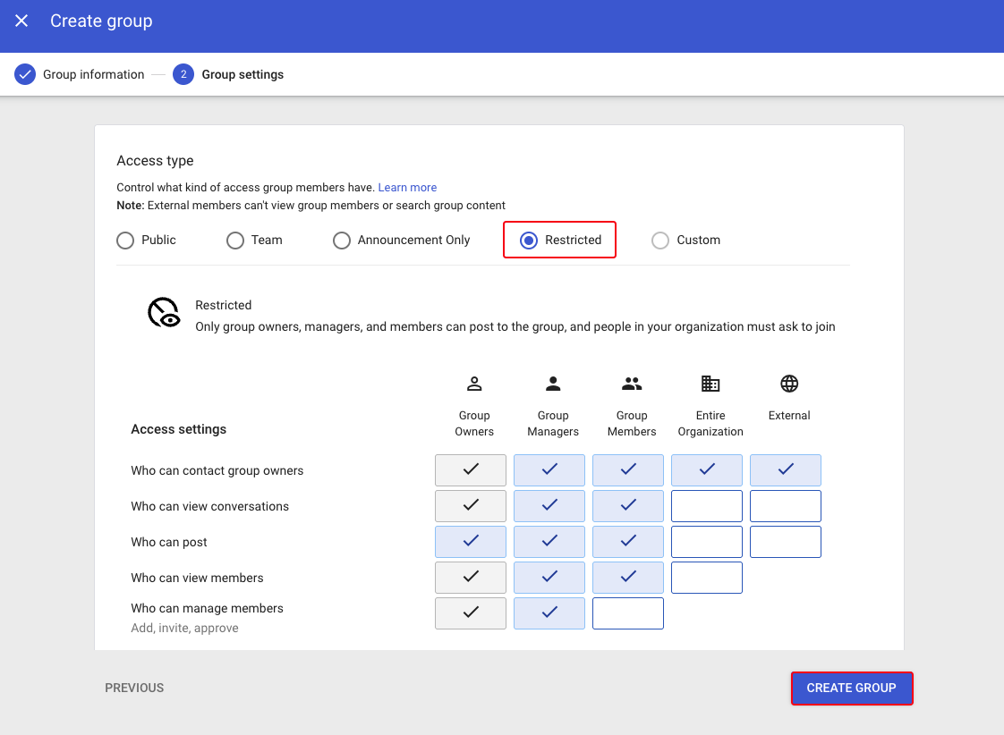1004x735 pixels.
Task: Click the External globe icon
Action: pyautogui.click(x=789, y=384)
